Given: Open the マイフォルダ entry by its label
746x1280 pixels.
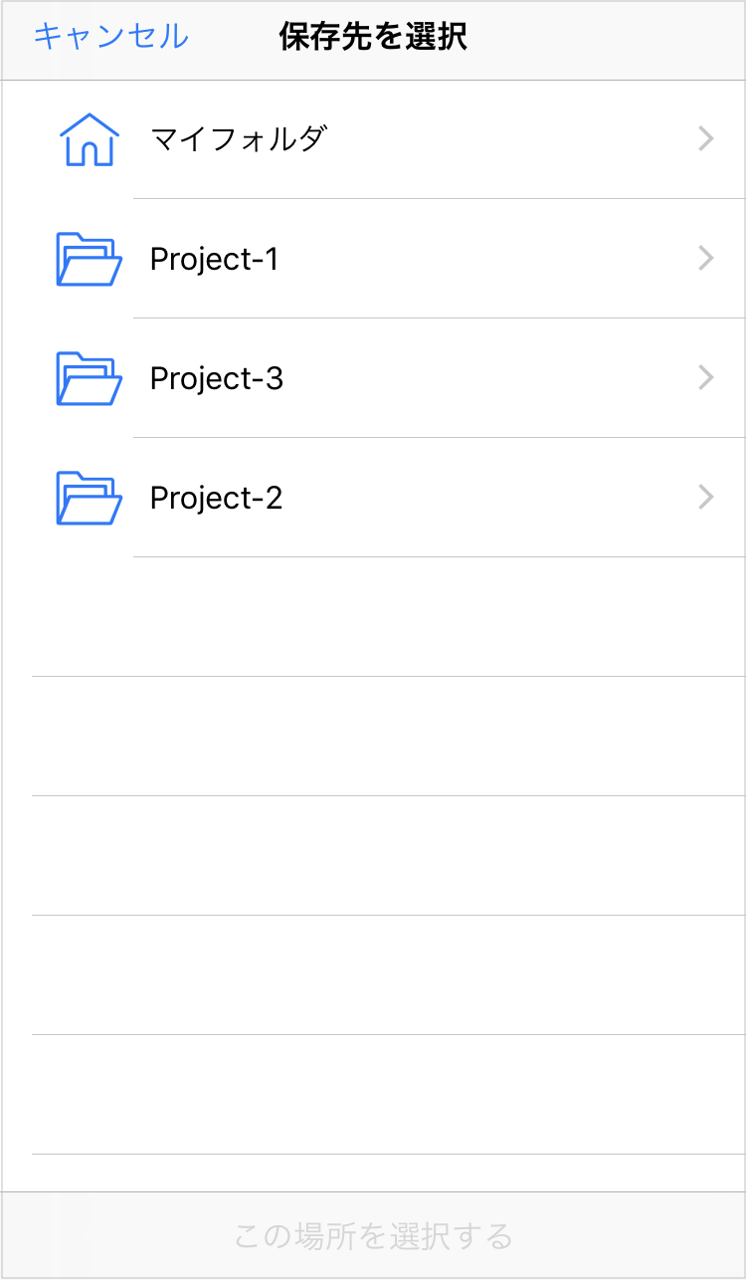Looking at the screenshot, I should pyautogui.click(x=238, y=139).
